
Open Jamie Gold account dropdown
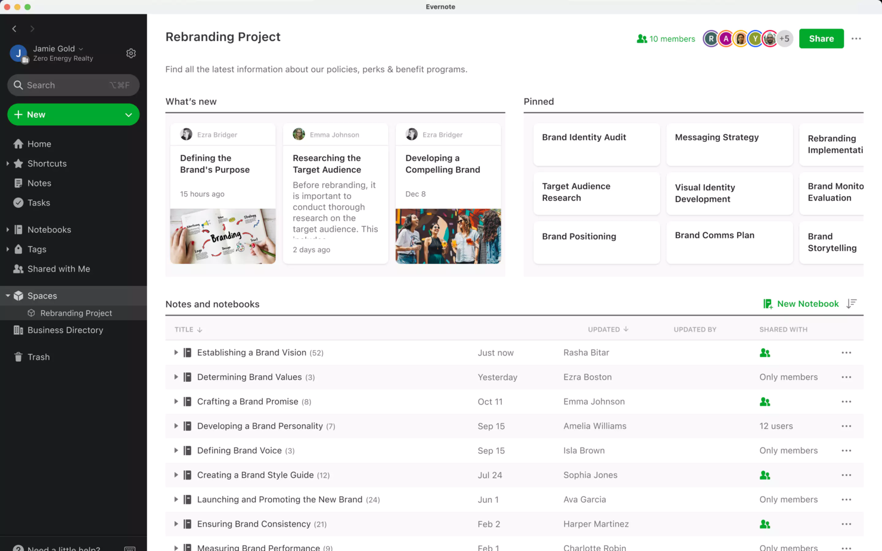coord(58,48)
